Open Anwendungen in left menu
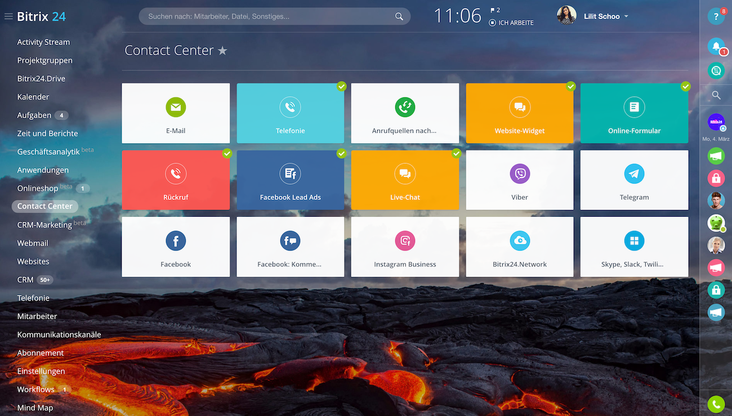Viewport: 732px width, 416px height. pyautogui.click(x=43, y=170)
